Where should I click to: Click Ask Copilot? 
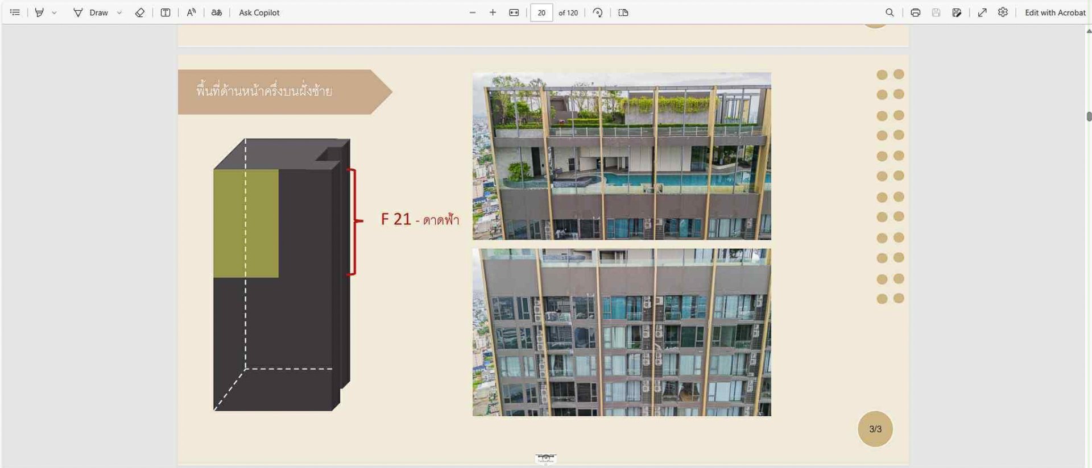pyautogui.click(x=259, y=12)
